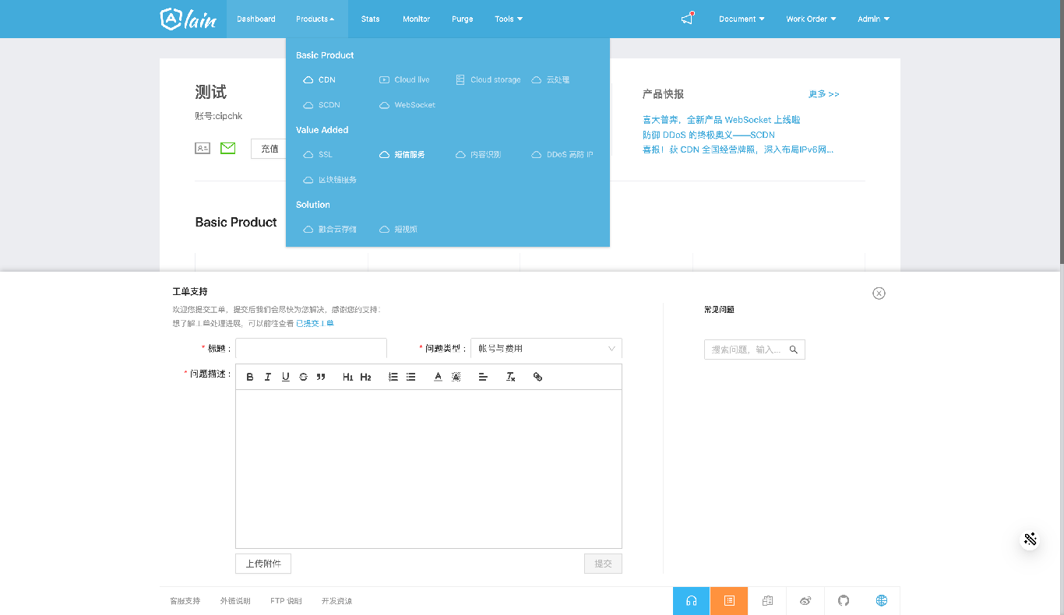Open the Admin user dropdown

coord(873,19)
